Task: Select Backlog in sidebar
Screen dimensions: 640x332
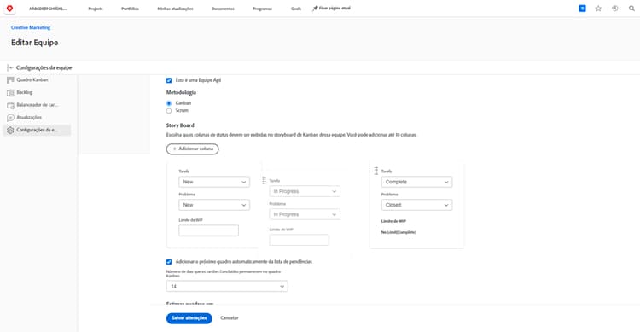Action: 25,93
